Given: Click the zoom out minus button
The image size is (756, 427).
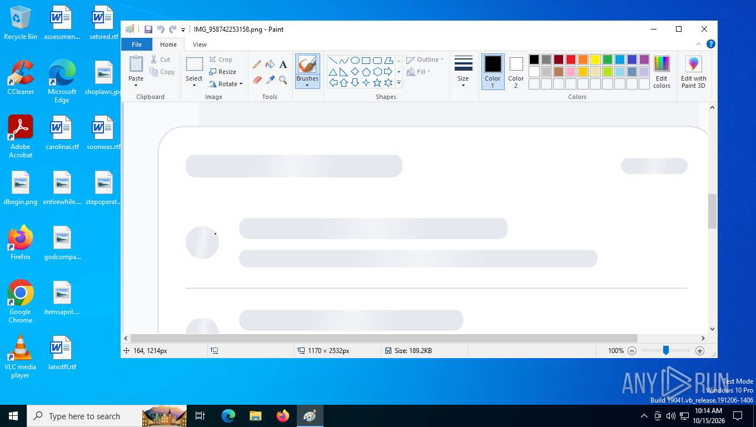Looking at the screenshot, I should click(x=632, y=351).
